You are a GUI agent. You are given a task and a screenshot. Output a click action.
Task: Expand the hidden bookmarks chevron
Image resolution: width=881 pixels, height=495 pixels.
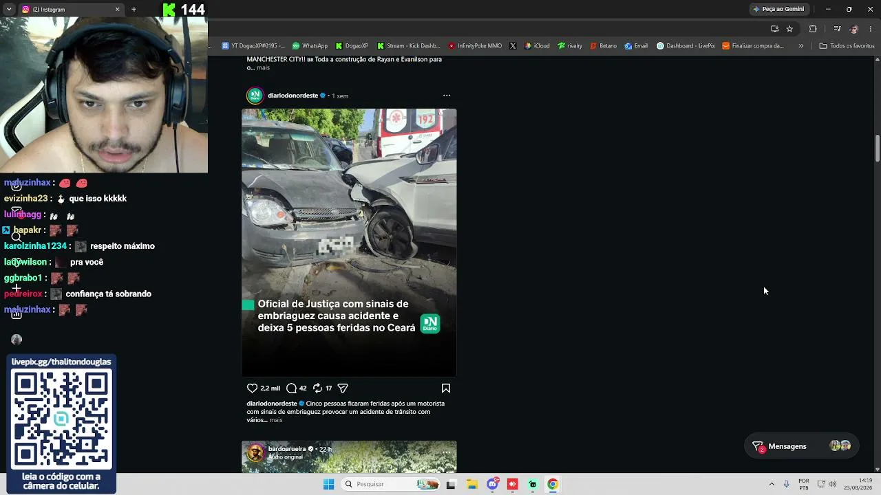[x=800, y=46]
